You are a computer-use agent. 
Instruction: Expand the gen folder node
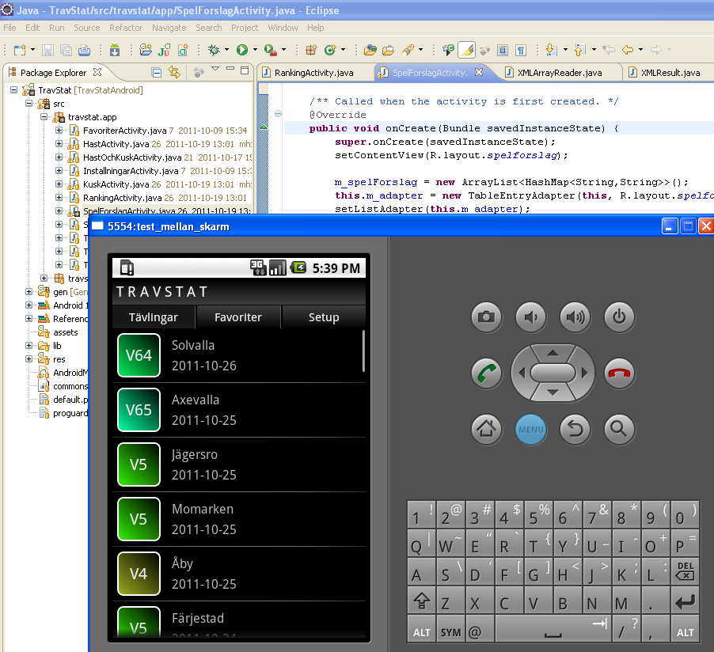pos(28,291)
